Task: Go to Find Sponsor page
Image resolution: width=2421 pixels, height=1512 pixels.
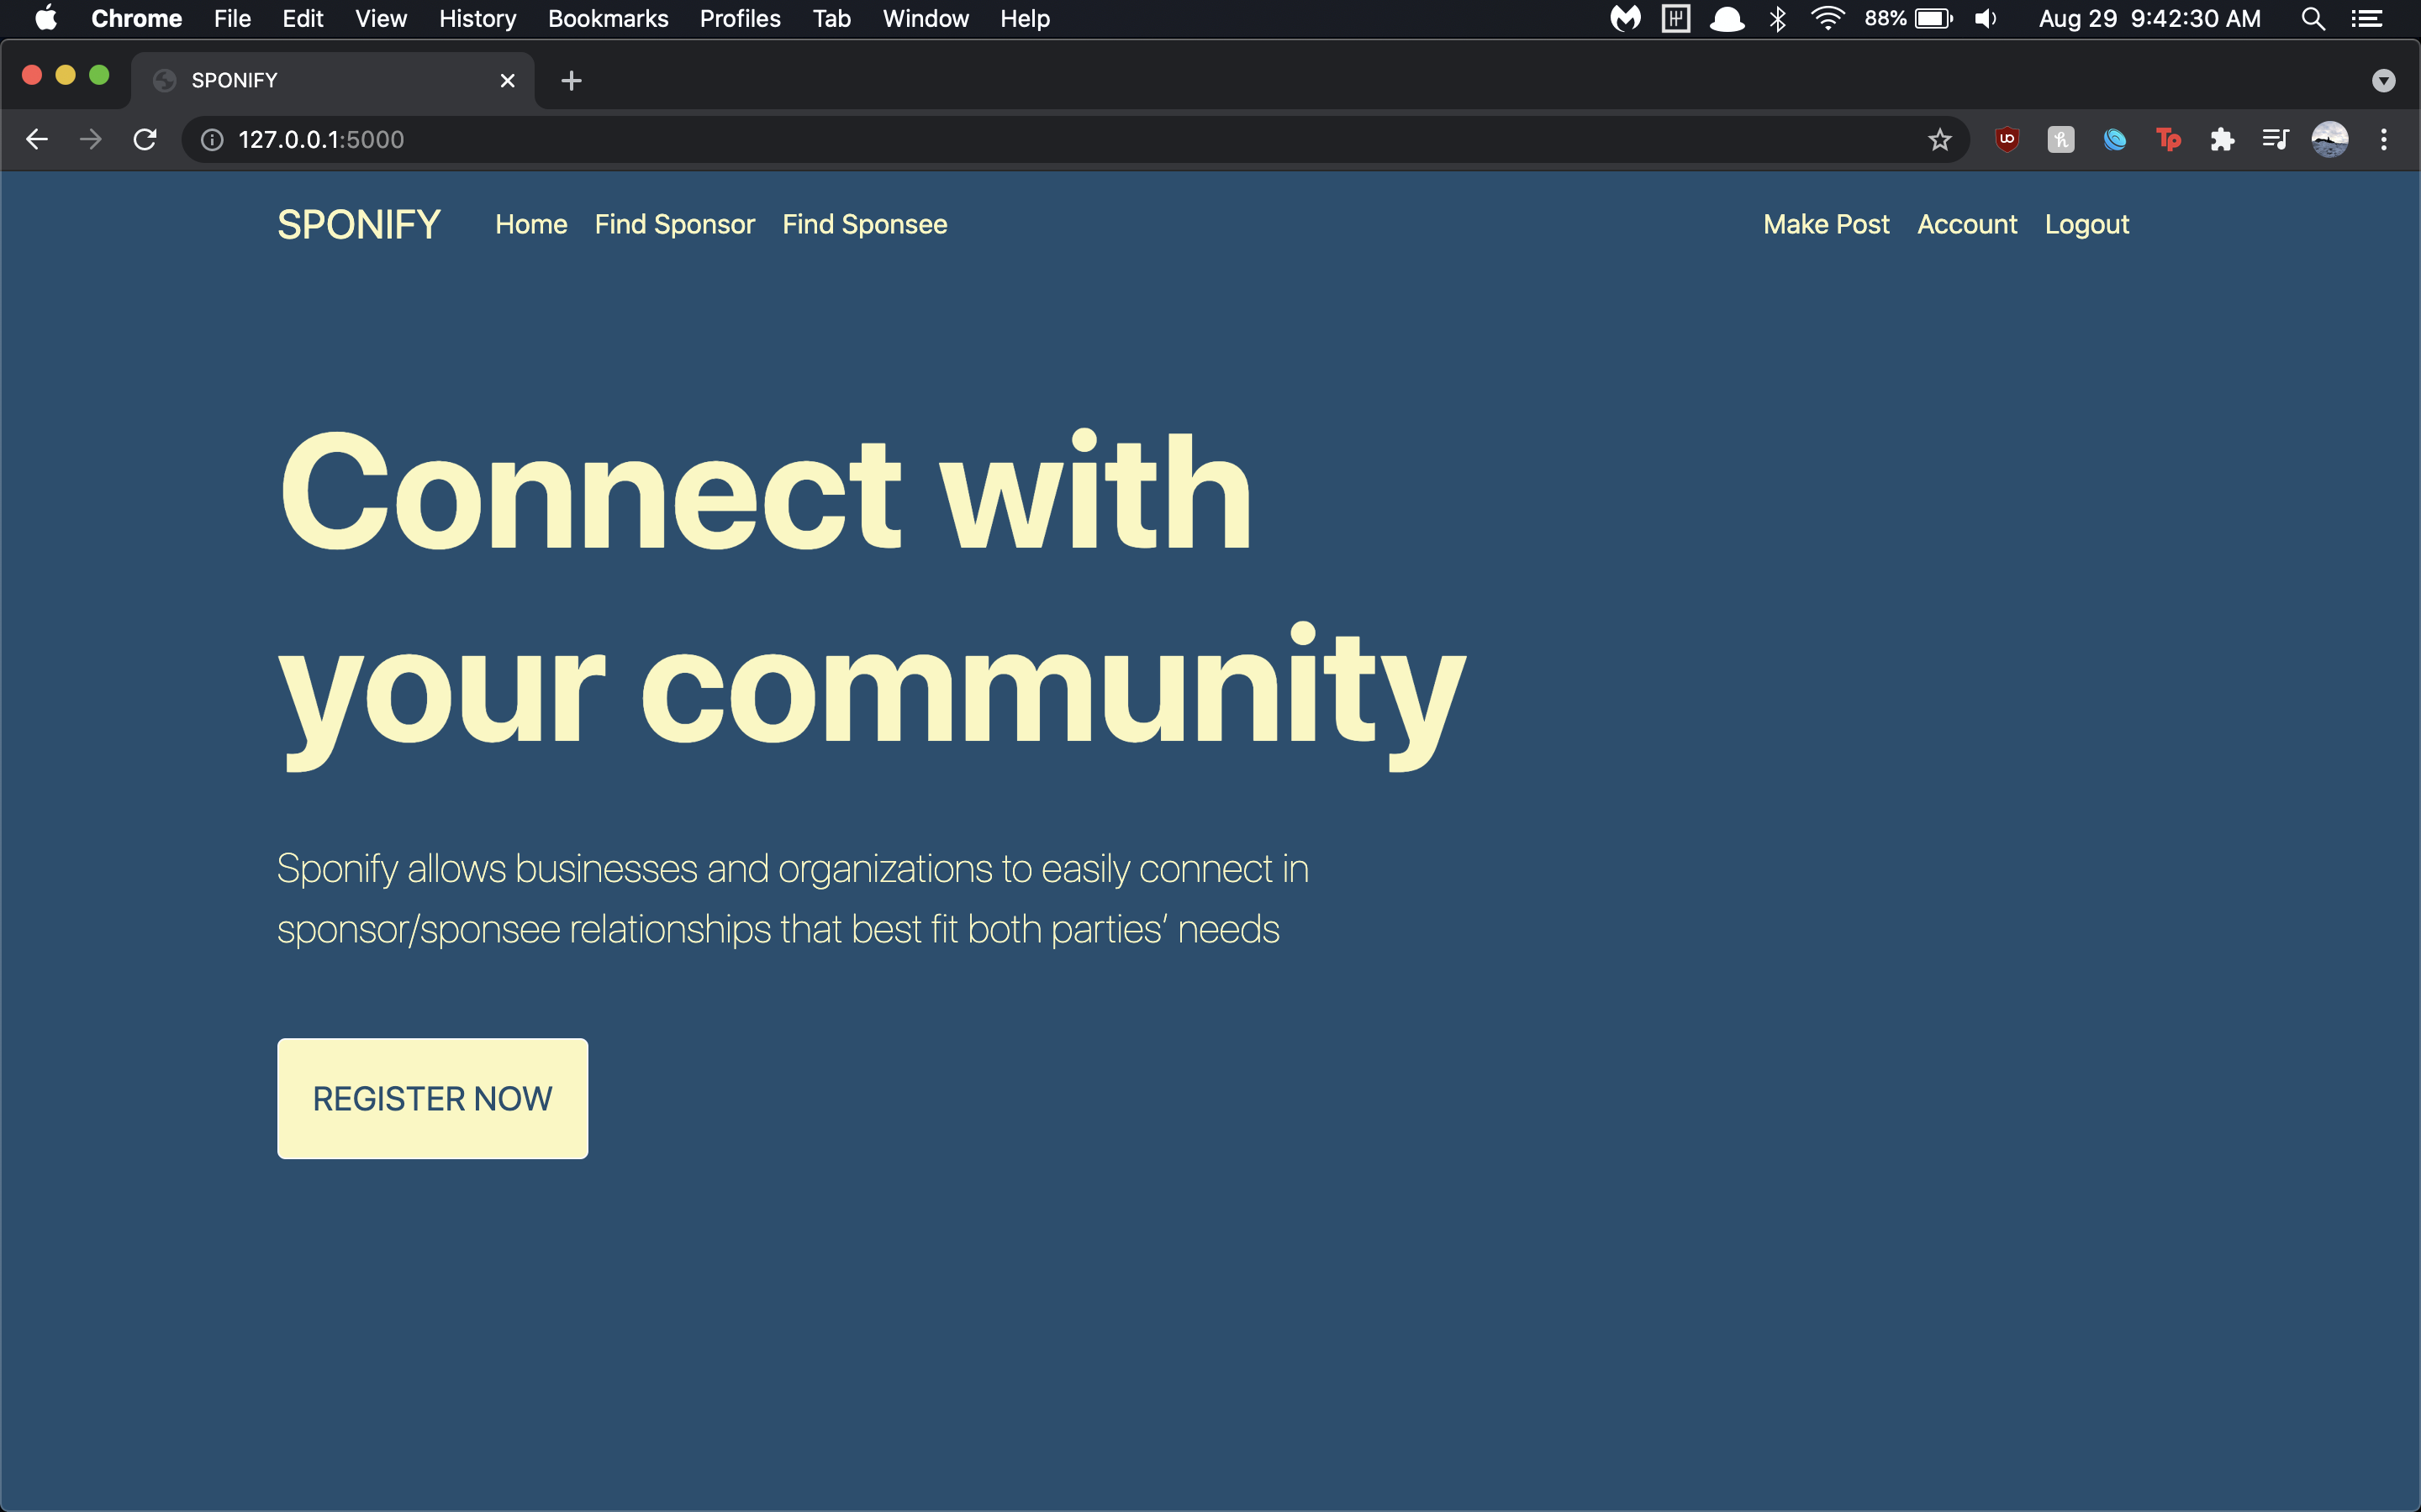Action: (674, 224)
